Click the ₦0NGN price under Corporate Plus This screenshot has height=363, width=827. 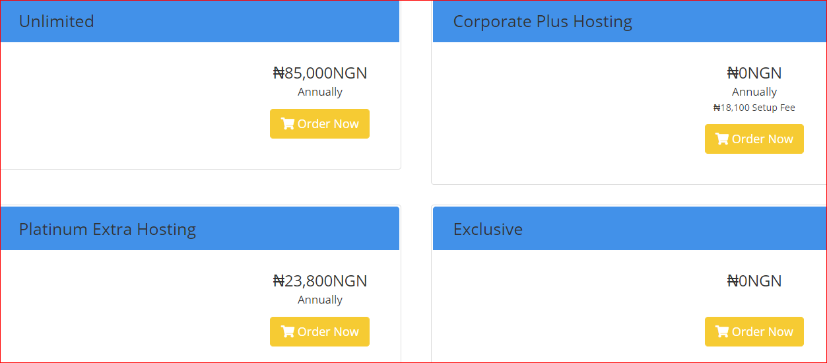754,73
